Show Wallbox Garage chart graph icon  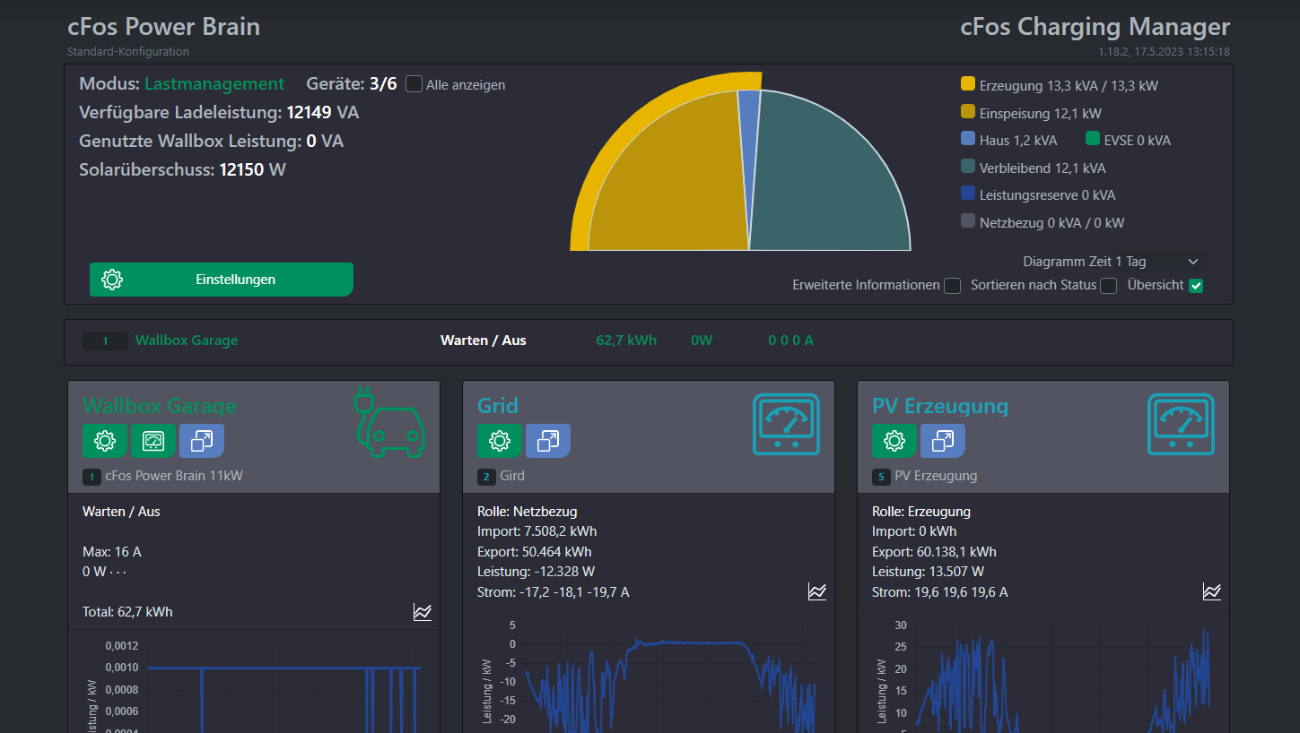click(423, 612)
